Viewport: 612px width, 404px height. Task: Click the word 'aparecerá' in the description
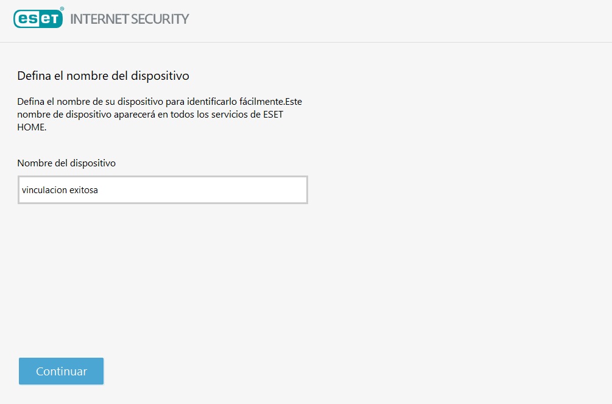133,115
